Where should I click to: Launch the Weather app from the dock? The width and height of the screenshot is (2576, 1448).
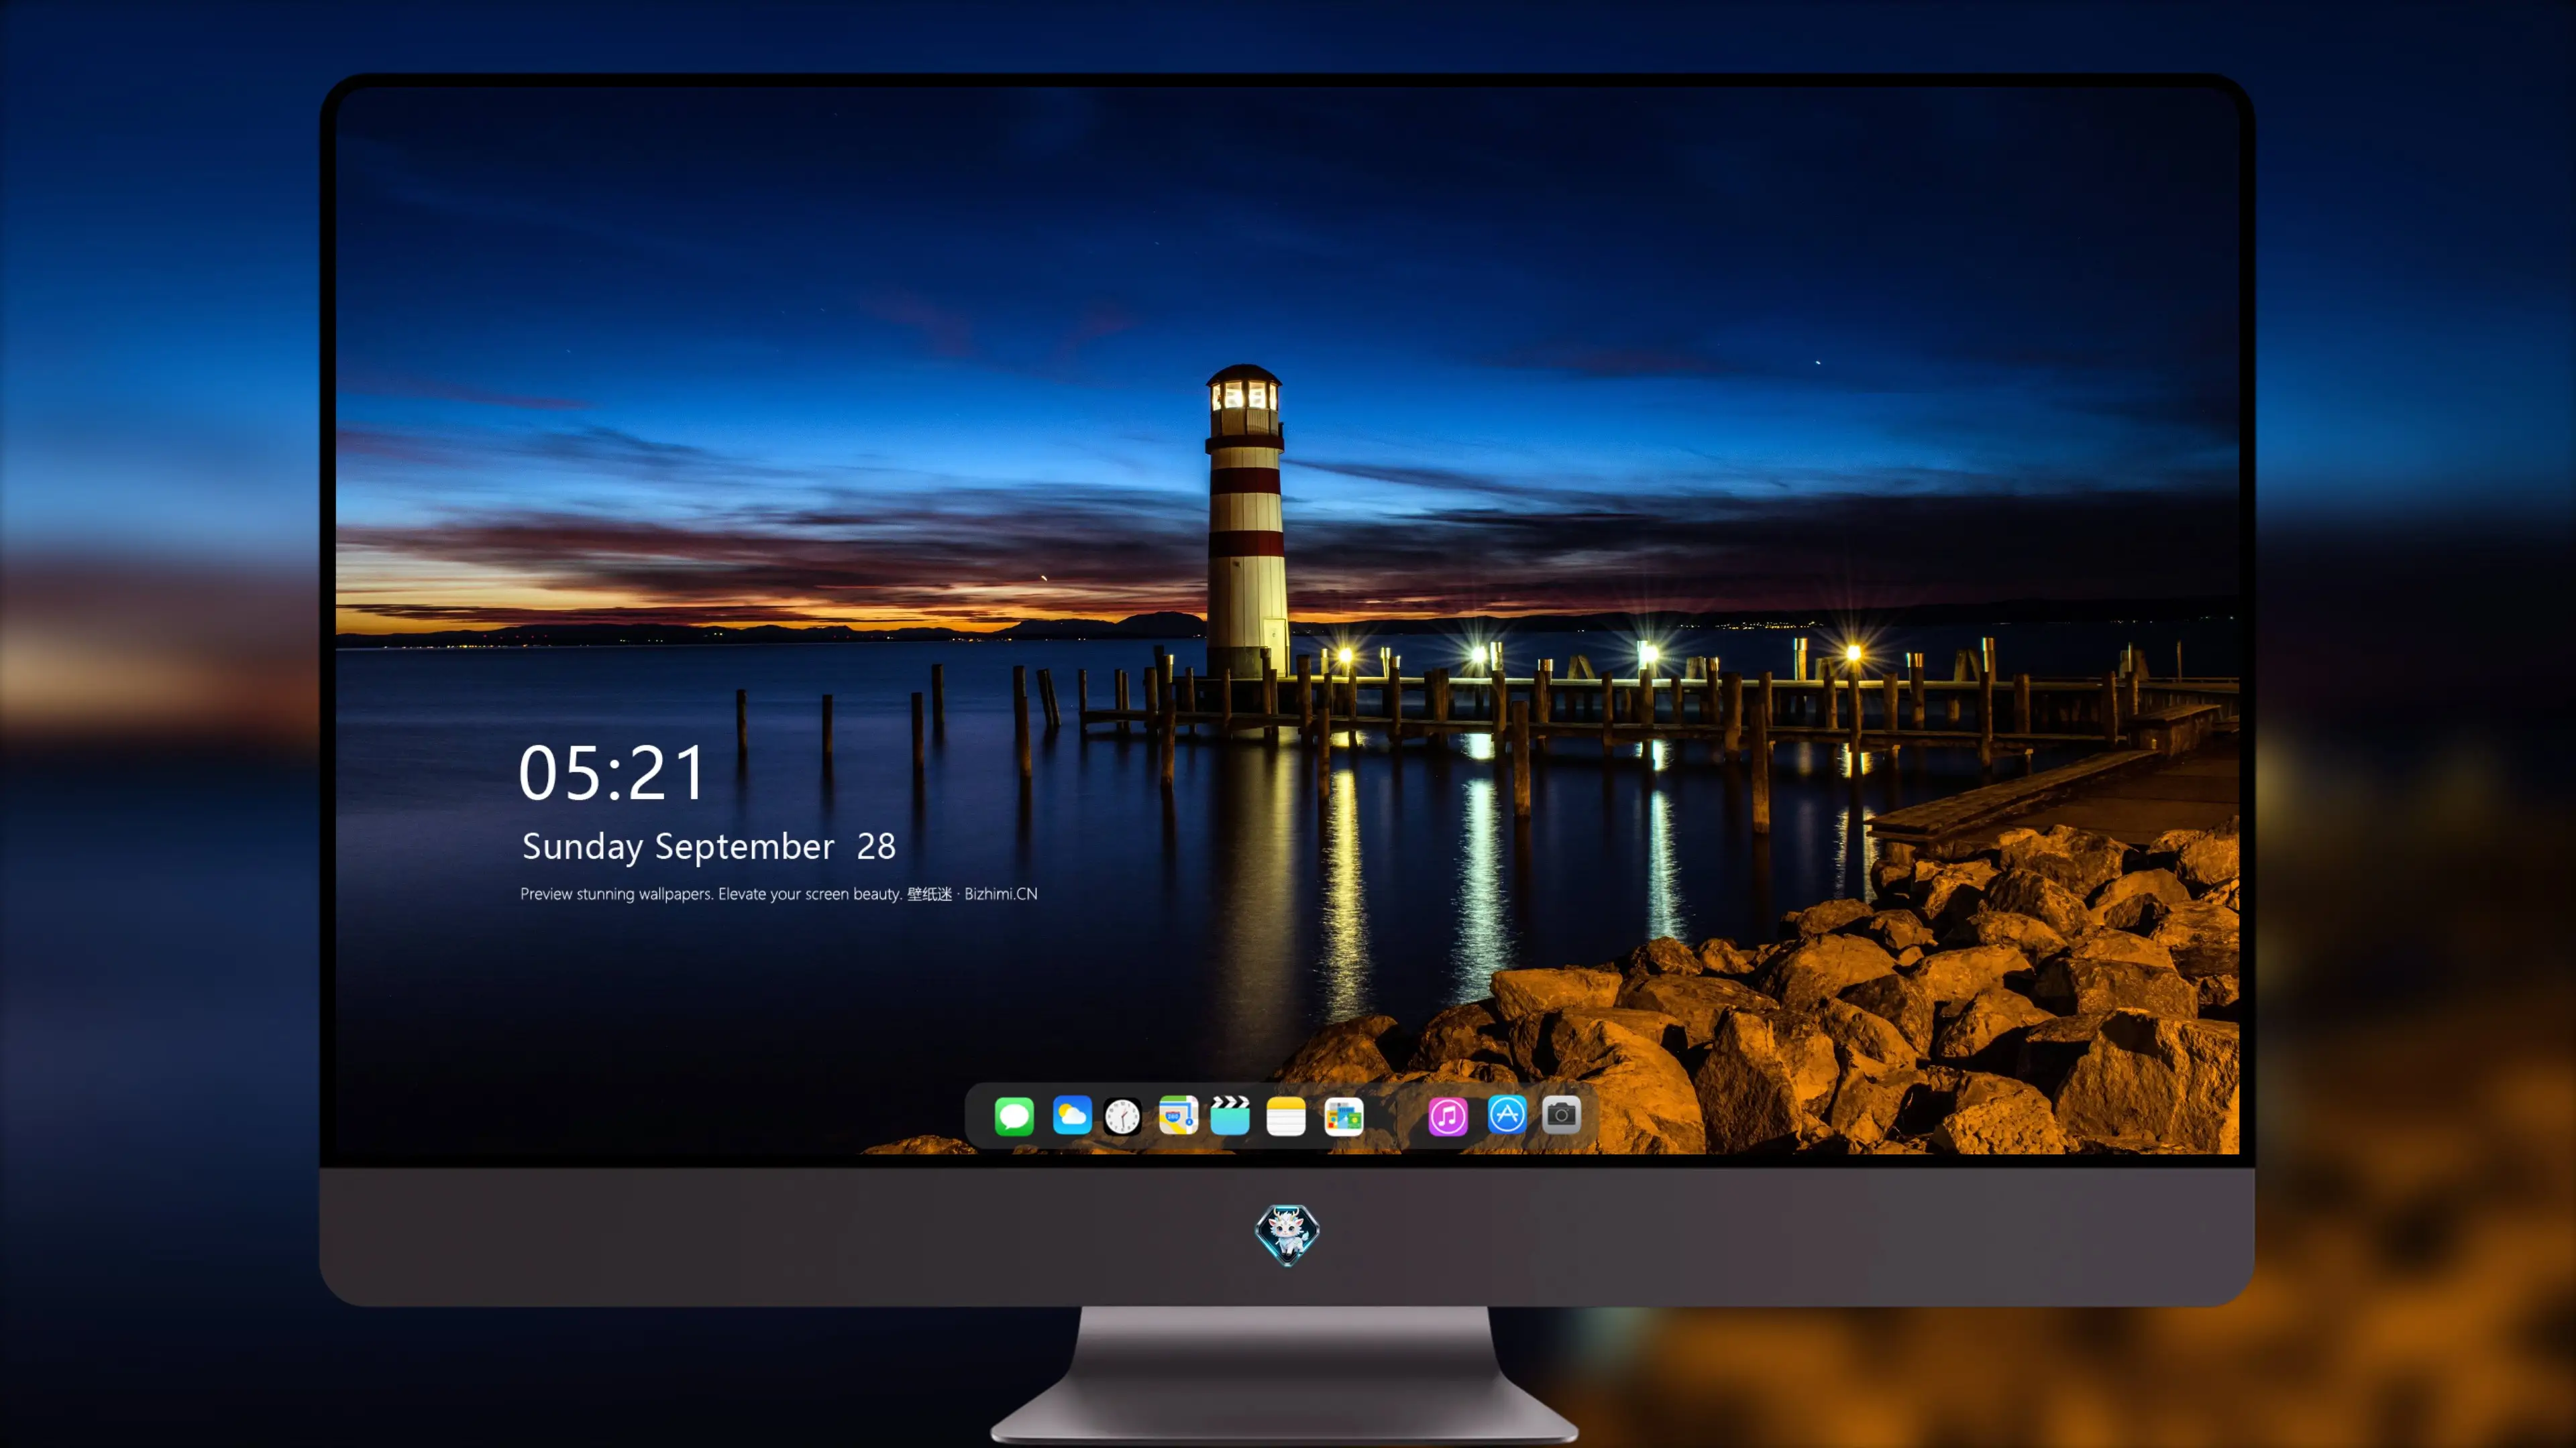coord(1071,1115)
